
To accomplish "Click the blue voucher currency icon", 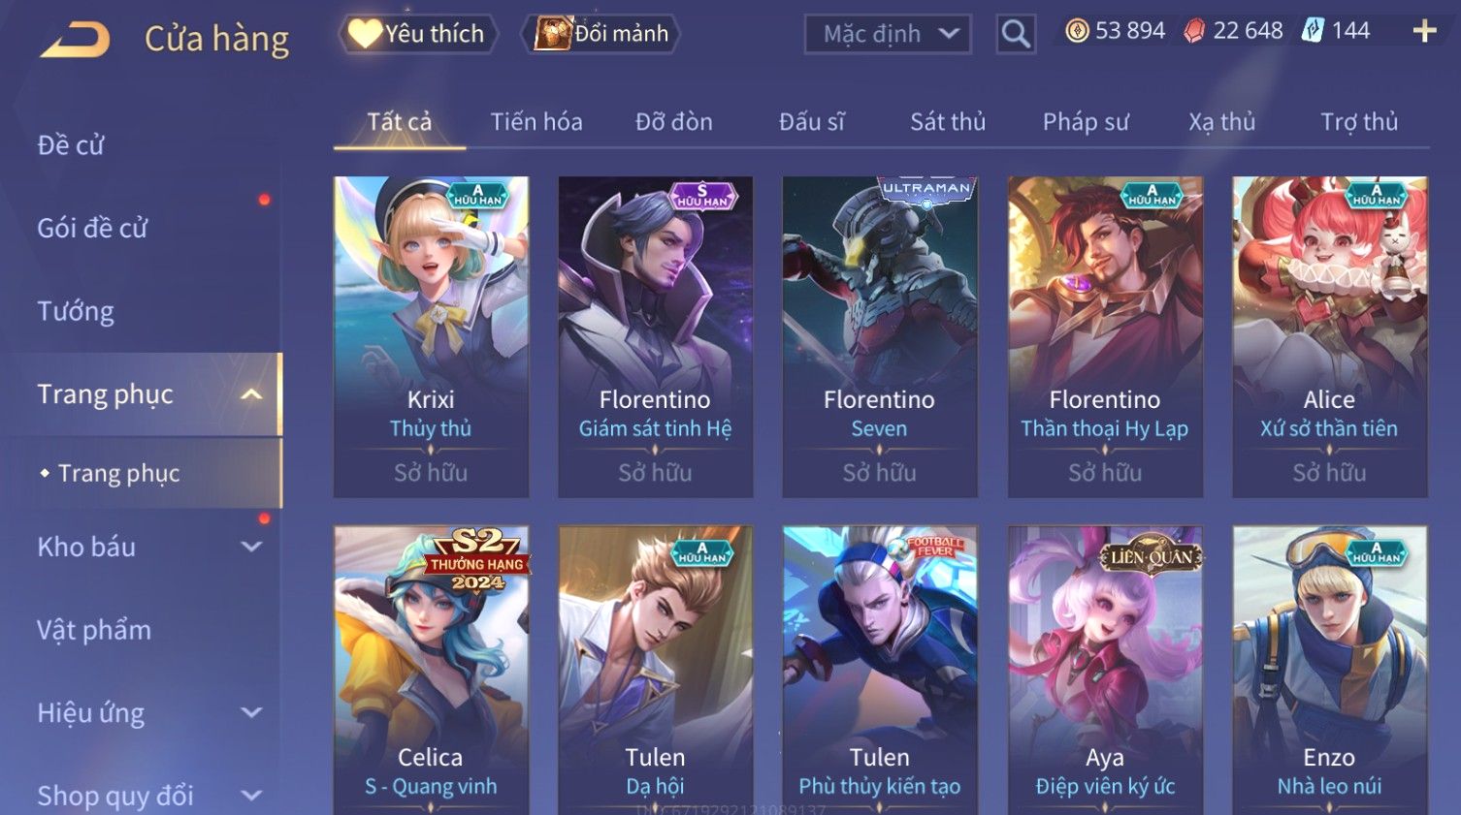I will 1312,31.
